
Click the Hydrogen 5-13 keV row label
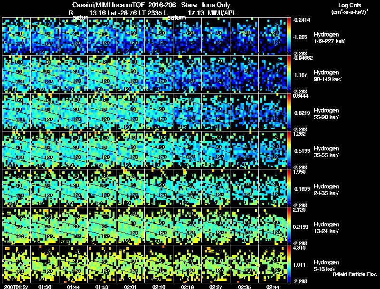(x=326, y=266)
